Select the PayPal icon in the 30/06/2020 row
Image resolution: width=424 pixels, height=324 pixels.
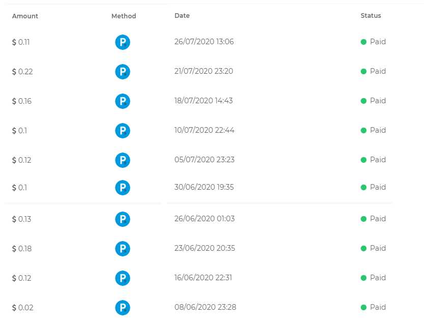(122, 188)
